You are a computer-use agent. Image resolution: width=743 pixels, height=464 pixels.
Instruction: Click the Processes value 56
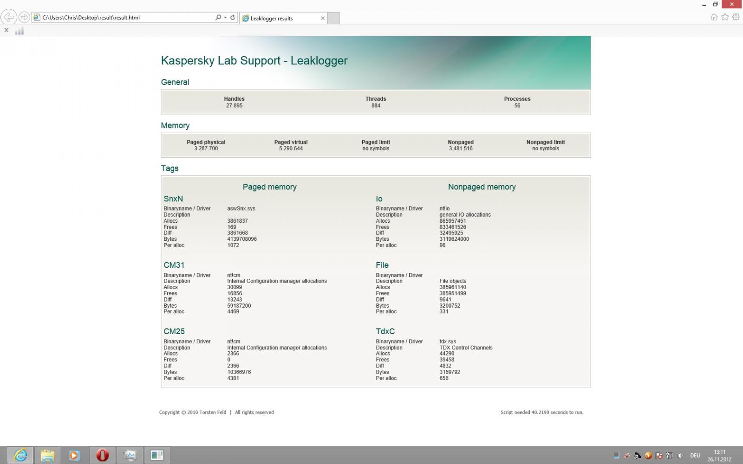pyautogui.click(x=517, y=106)
